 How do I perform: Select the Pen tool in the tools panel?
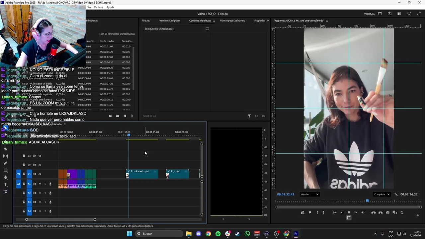(x=5, y=163)
